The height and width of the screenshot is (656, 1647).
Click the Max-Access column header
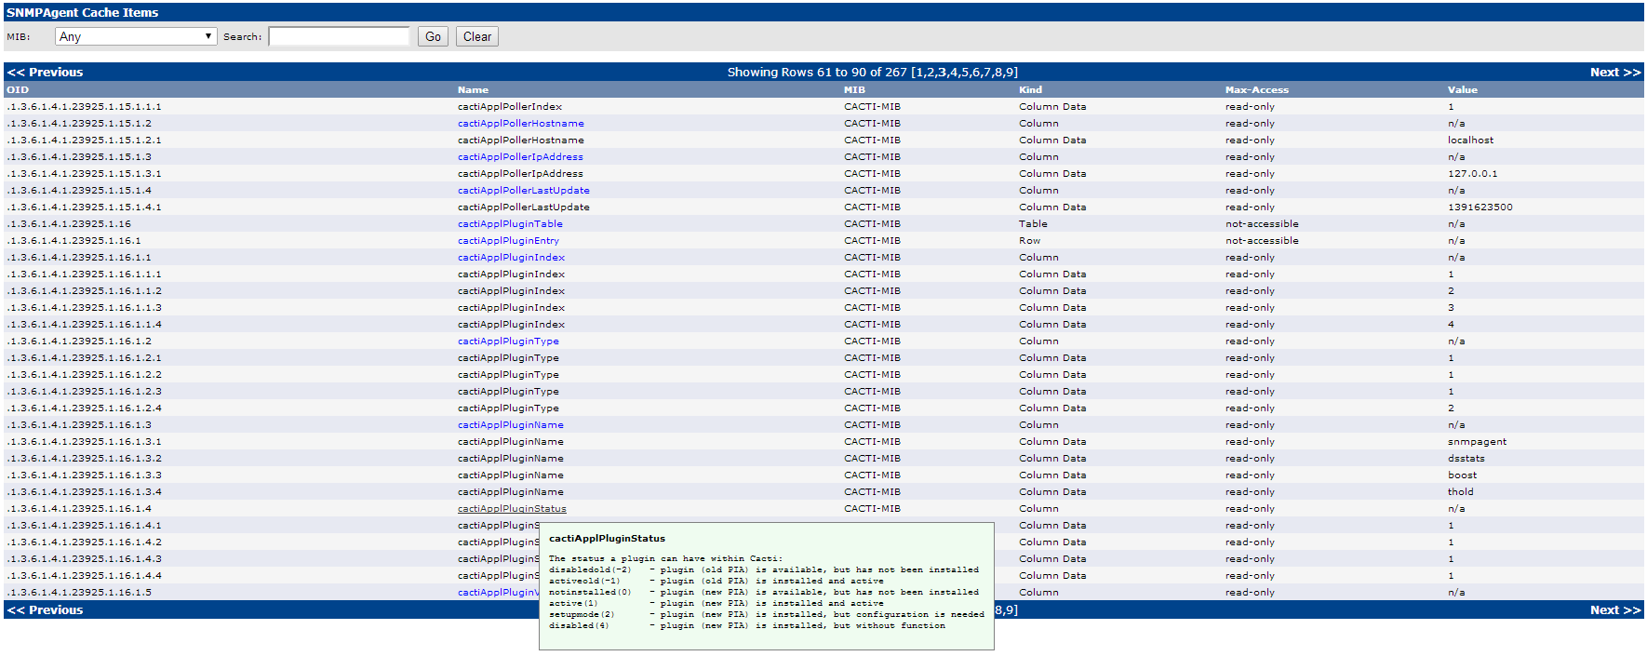pos(1256,90)
